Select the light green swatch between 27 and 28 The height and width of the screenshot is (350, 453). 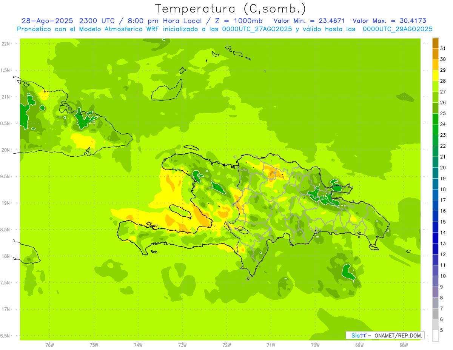[x=435, y=86]
